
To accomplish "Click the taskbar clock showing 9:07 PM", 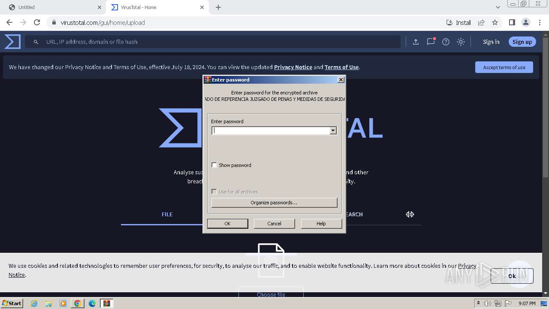I will (527, 303).
